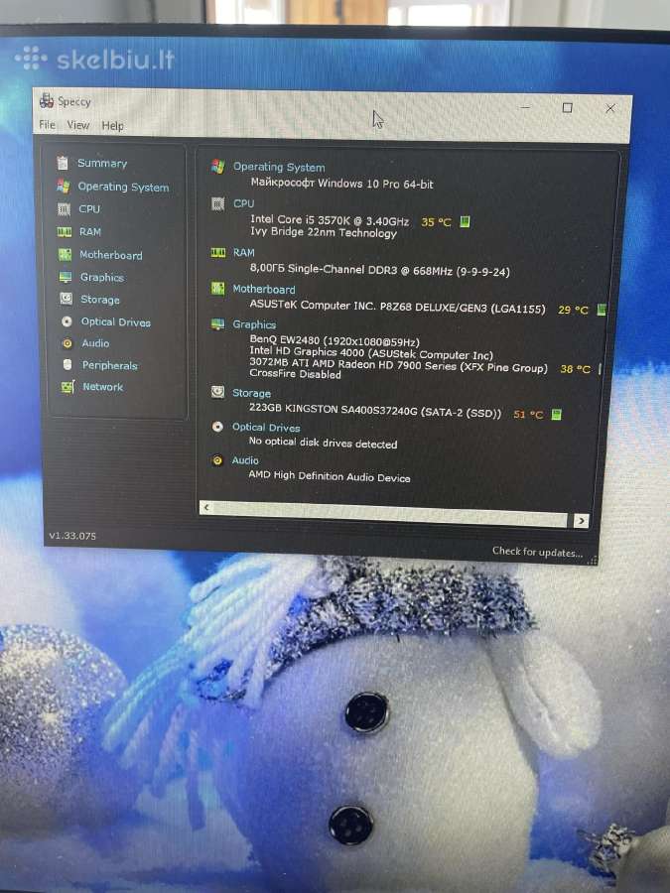Viewport: 670px width, 893px height.
Task: Click the Optical Drives icon in summary panel
Action: [x=217, y=427]
